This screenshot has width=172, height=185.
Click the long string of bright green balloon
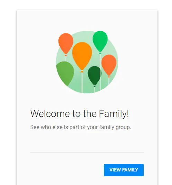[100, 72]
